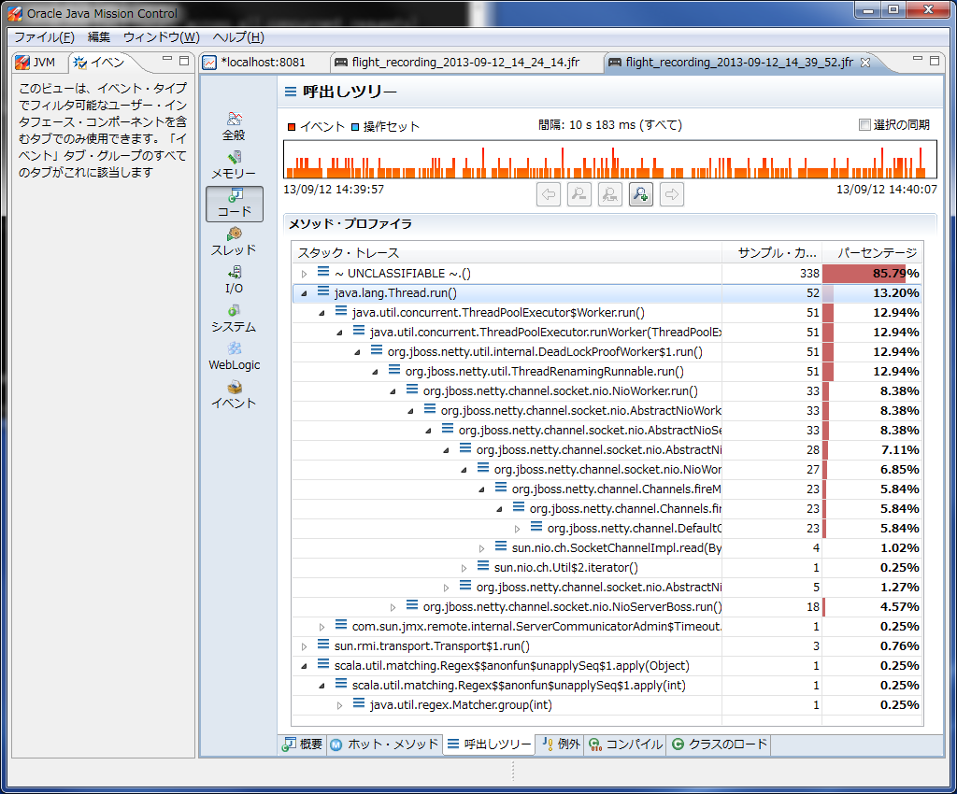Expand java.util.regex.Matcher.group(int) node
The image size is (957, 794).
[x=339, y=705]
